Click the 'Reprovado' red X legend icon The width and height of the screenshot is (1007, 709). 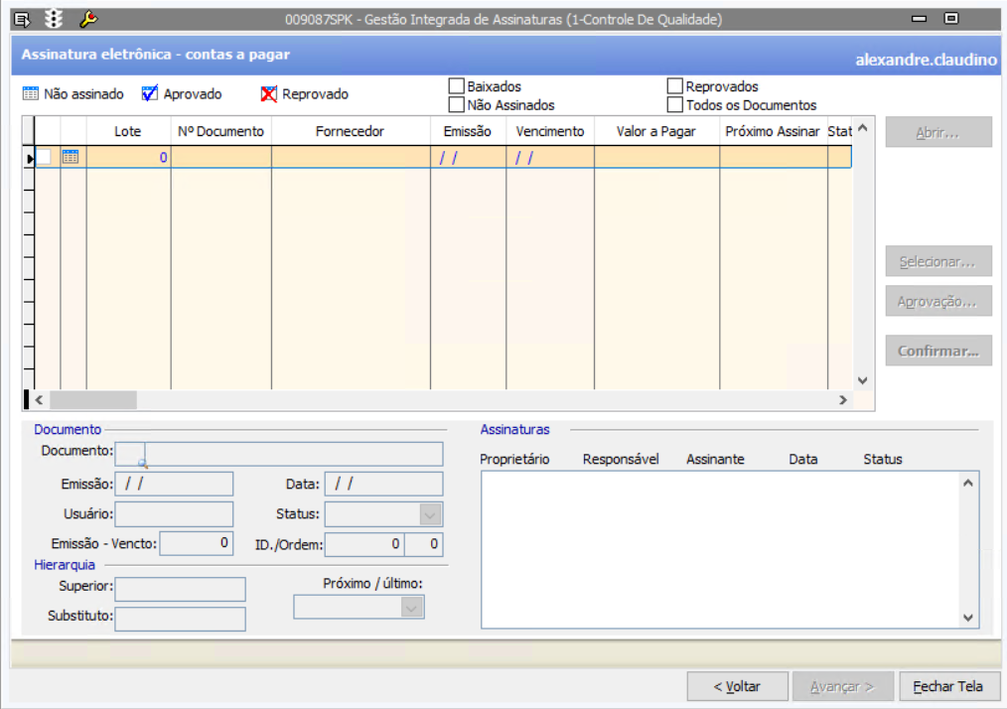[268, 94]
